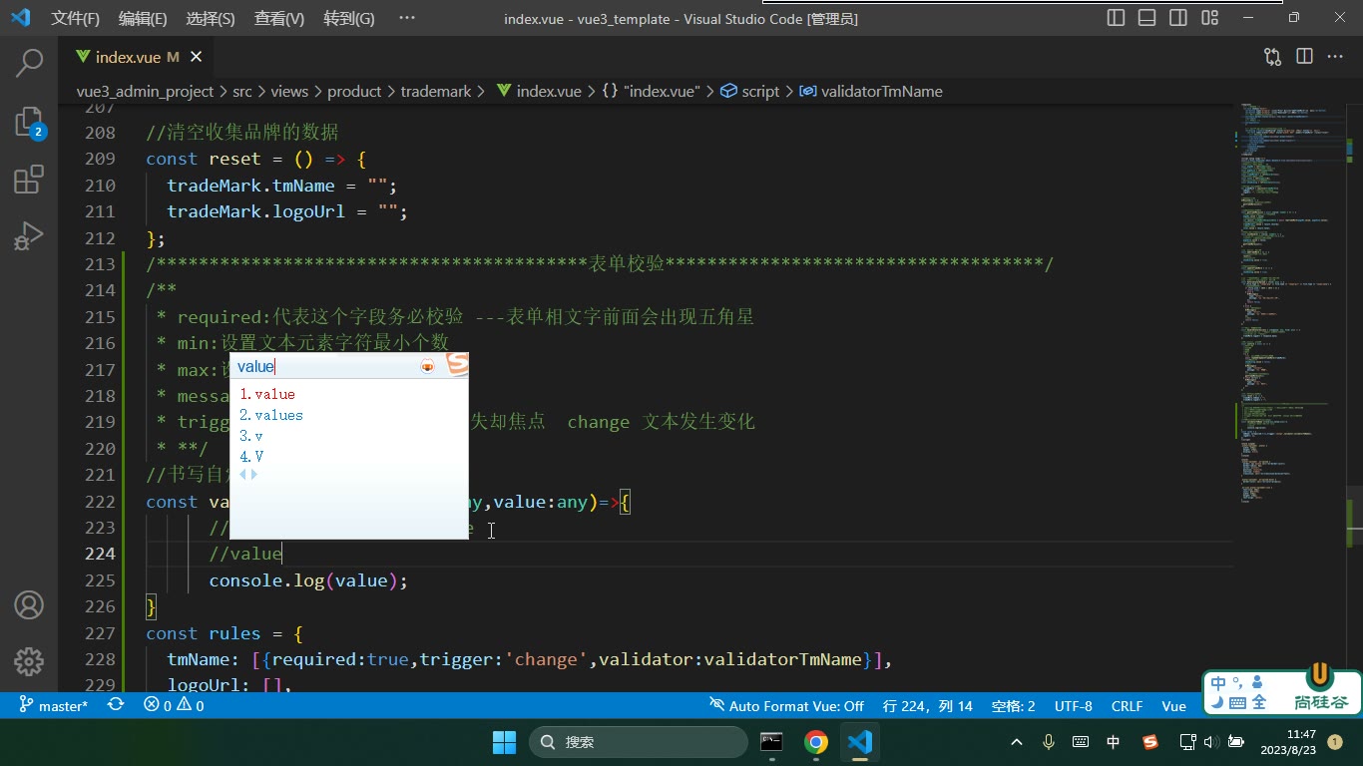
Task: Open the 编辑(E) menu
Action: [x=143, y=18]
